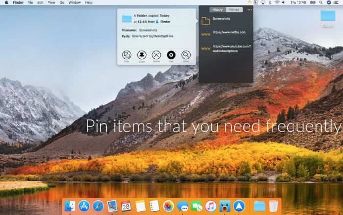Open Siri from the menu bar

pos(329,2)
